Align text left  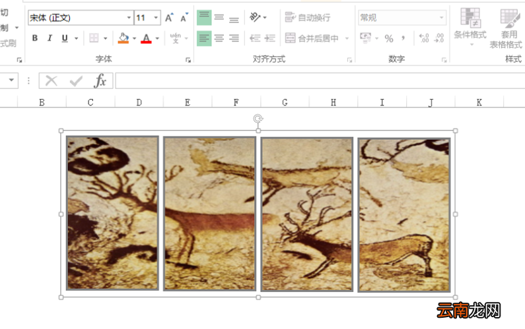(204, 38)
